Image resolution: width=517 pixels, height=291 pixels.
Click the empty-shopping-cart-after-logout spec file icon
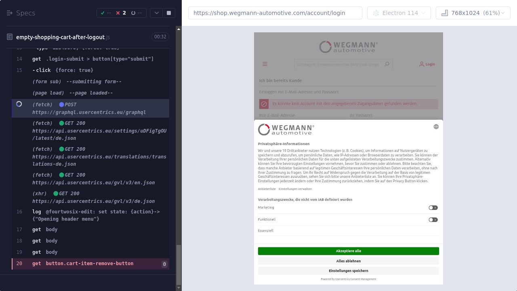click(10, 37)
